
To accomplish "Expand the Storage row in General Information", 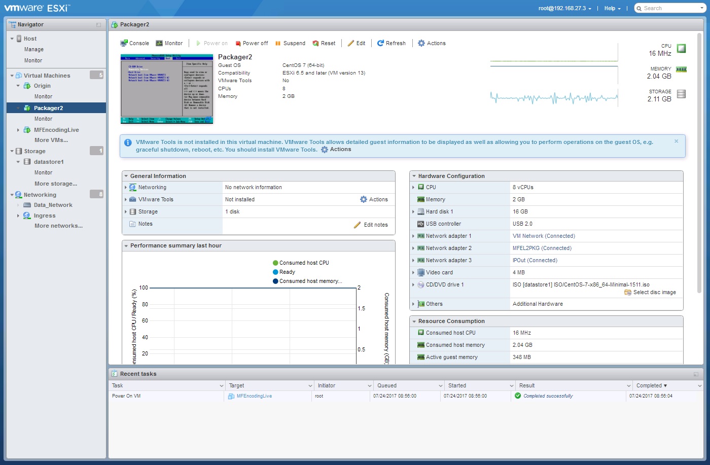I will coord(126,211).
